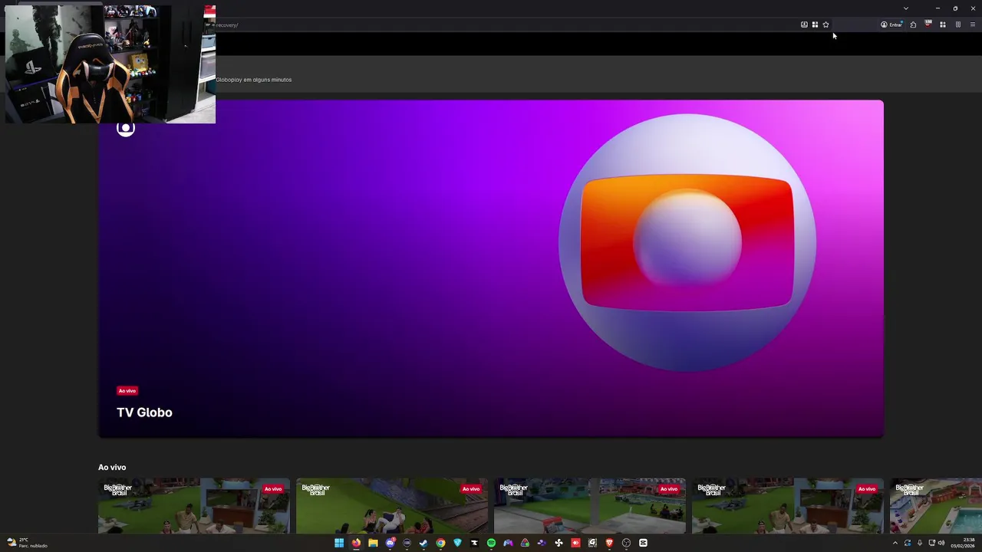Open Spotify from the taskbar

491,543
